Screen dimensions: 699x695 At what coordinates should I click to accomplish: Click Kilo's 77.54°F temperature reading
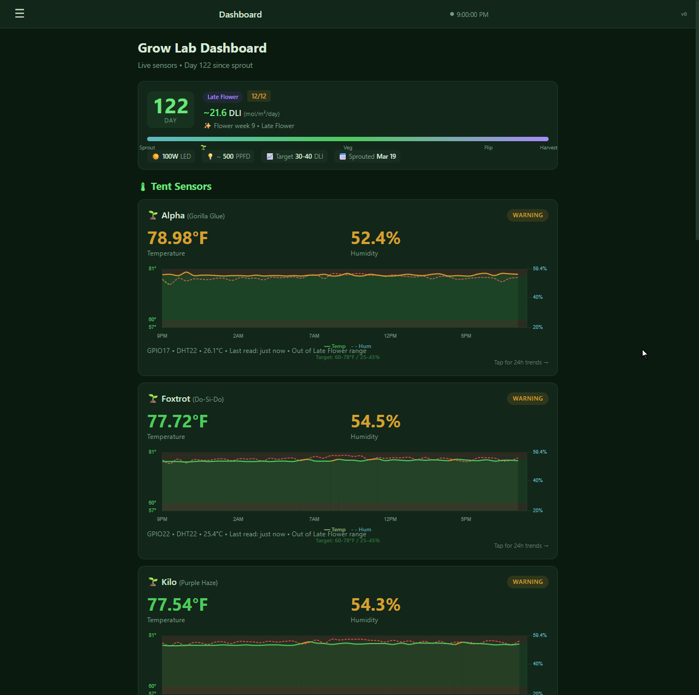(x=178, y=605)
